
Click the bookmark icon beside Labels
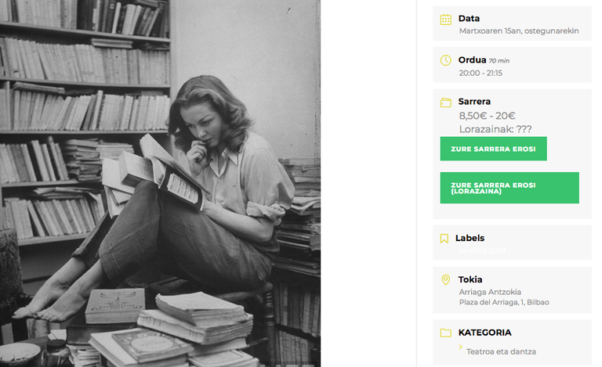pos(444,239)
